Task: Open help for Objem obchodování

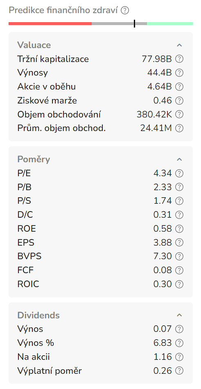Action: click(179, 115)
